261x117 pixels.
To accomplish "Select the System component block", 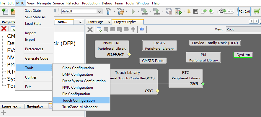I will pos(243,55).
